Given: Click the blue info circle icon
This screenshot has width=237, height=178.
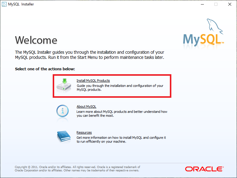Looking at the screenshot, I should [x=62, y=111].
